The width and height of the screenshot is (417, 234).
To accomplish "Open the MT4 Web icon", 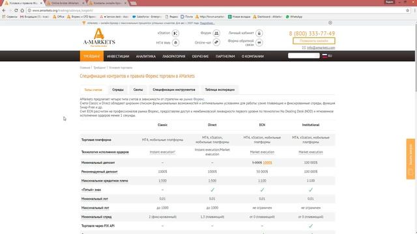I will pos(175,42).
